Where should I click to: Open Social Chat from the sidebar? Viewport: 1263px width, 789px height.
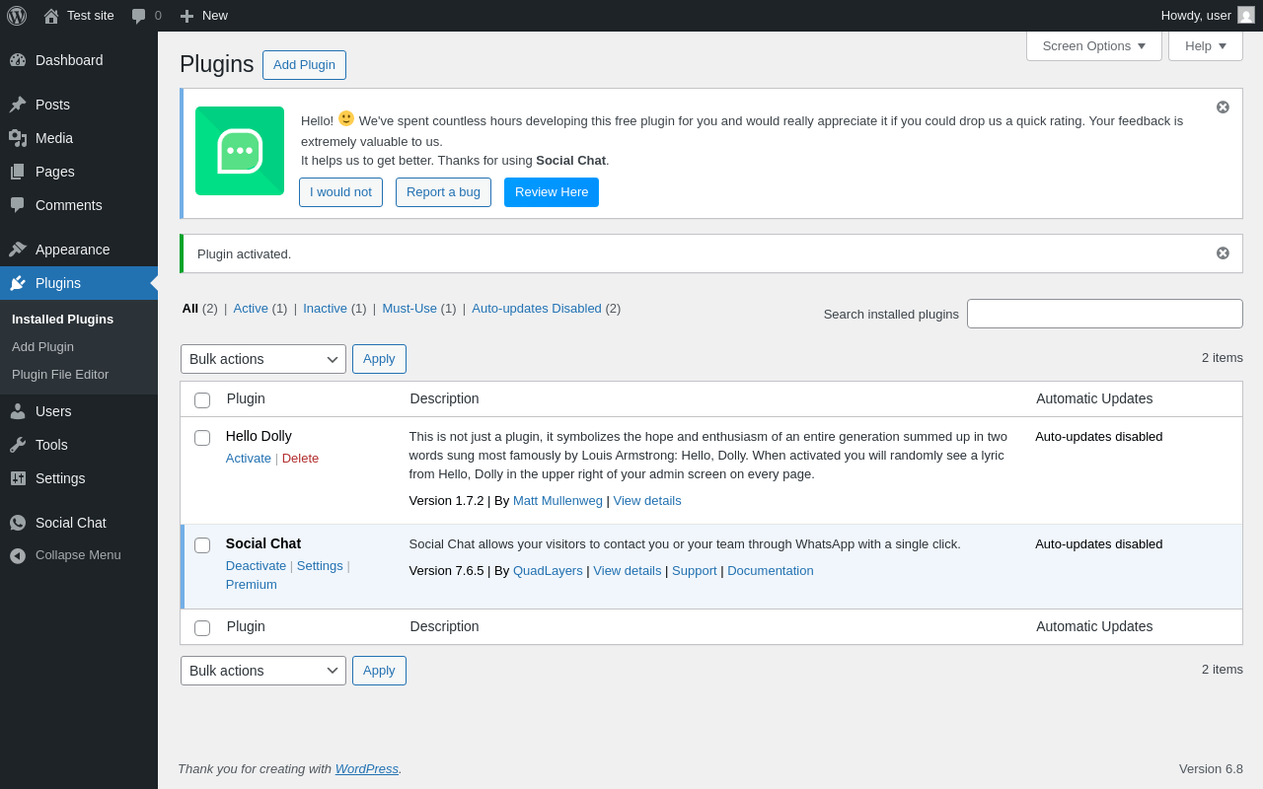pos(70,523)
